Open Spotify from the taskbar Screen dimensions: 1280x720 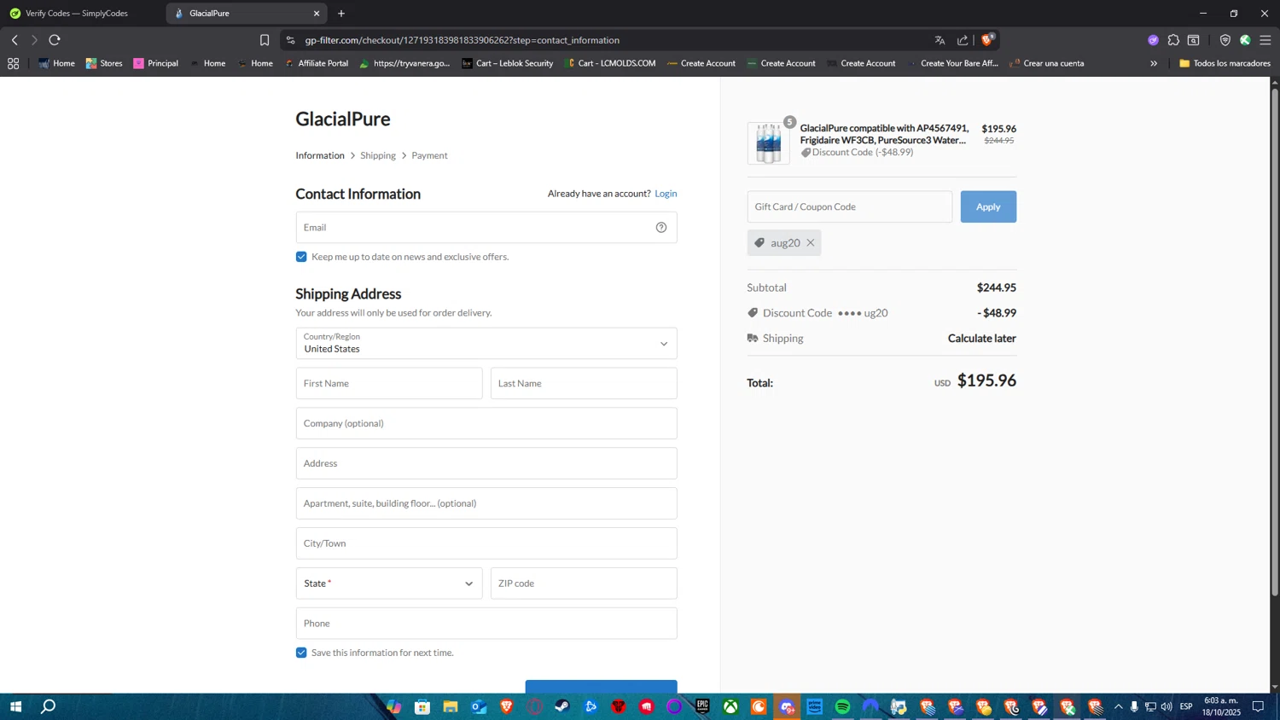click(x=843, y=706)
